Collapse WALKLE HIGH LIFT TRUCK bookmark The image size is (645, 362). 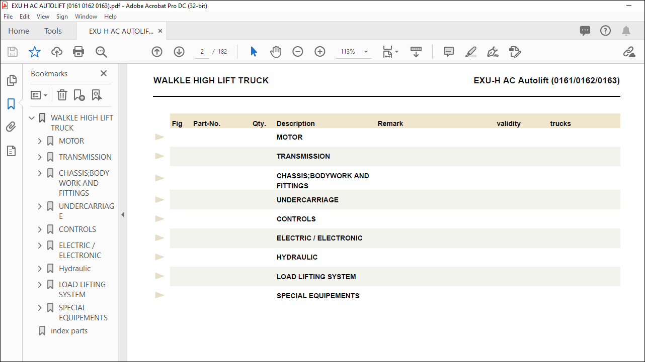[x=32, y=118]
